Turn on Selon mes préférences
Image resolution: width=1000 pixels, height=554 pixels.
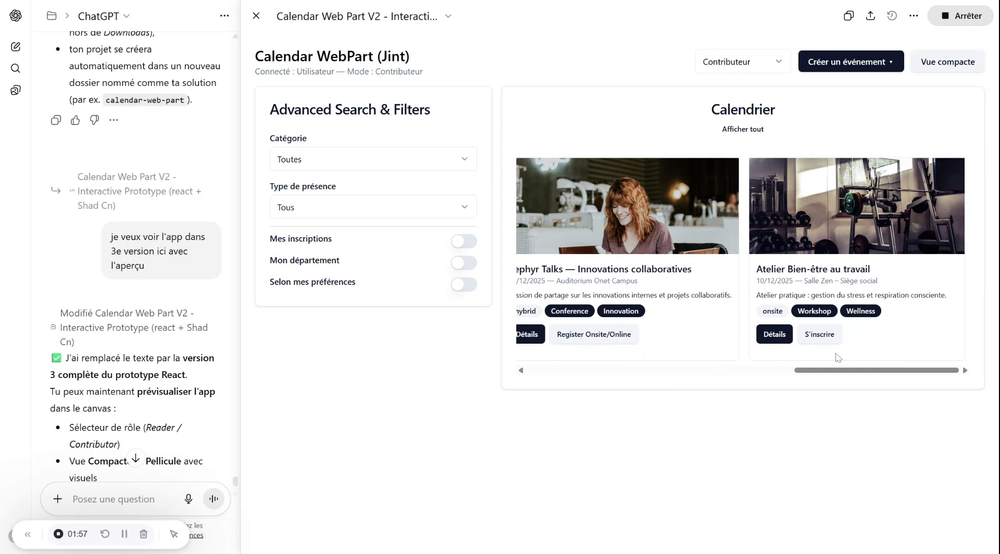(x=463, y=284)
